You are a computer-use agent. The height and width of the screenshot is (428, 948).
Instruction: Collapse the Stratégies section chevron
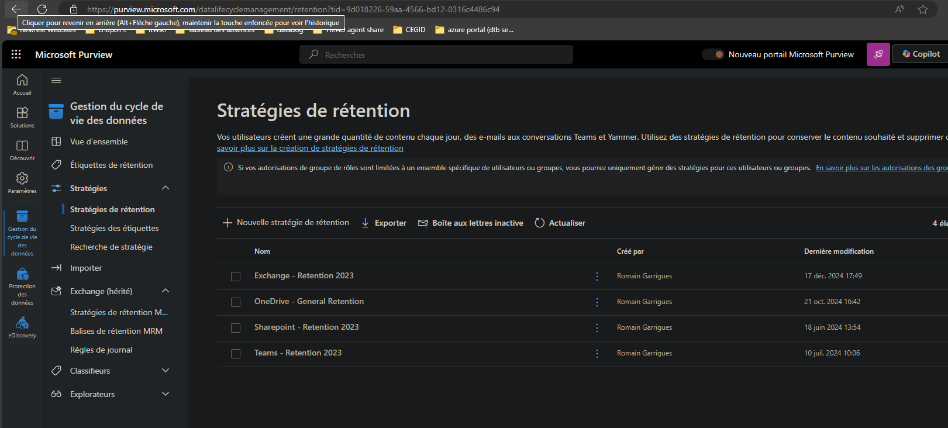click(x=166, y=188)
